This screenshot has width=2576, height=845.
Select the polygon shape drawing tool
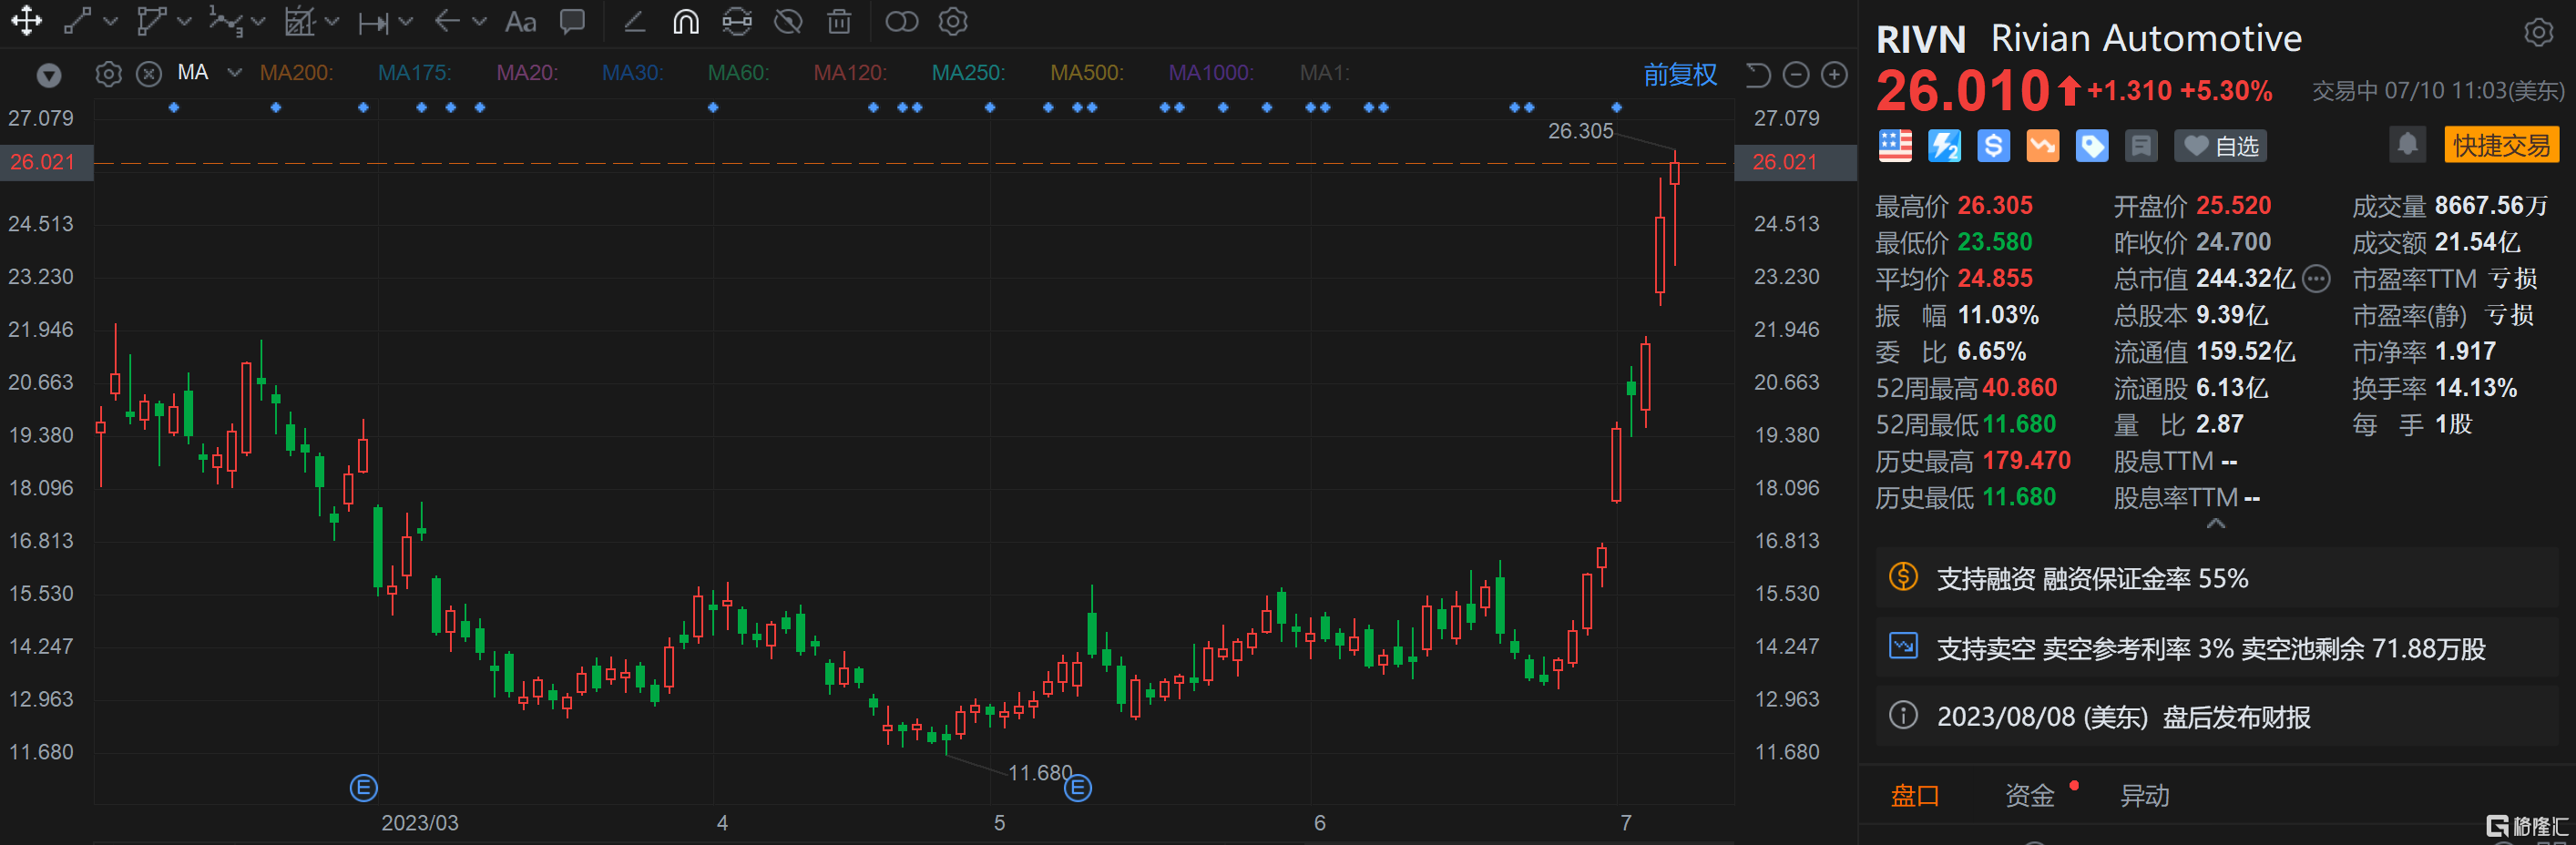click(151, 21)
